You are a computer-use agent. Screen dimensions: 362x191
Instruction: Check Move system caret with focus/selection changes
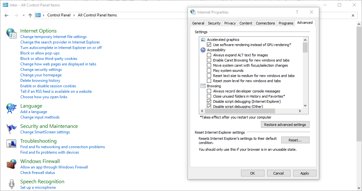[x=209, y=65]
